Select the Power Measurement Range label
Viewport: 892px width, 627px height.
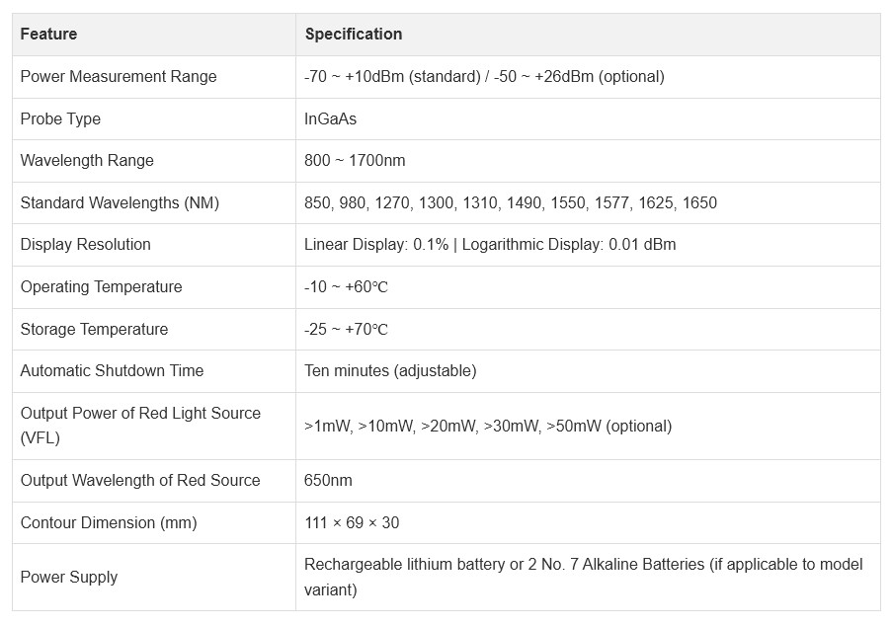pos(119,77)
